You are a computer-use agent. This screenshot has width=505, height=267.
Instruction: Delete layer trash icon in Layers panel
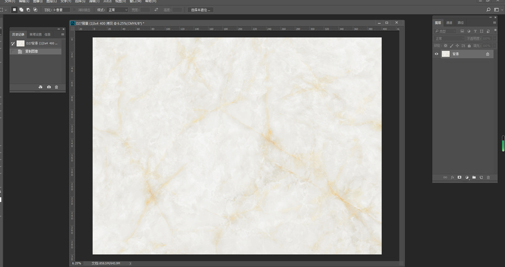tap(488, 178)
